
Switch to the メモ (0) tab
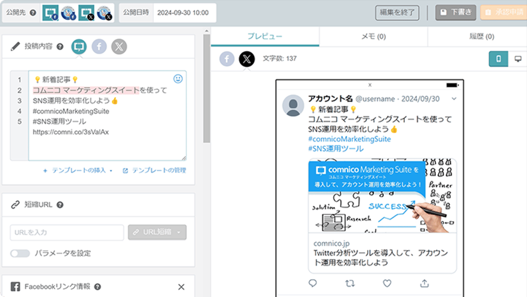tap(373, 36)
